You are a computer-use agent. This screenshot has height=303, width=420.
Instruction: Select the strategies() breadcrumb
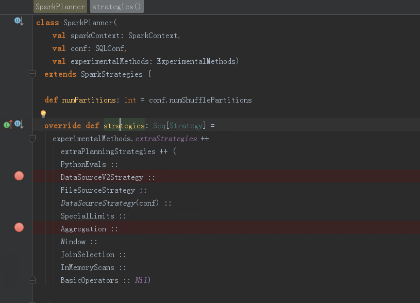tap(117, 7)
